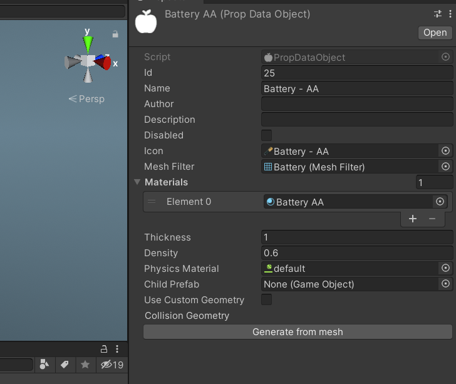Collapse the Materials foldout arrow
The width and height of the screenshot is (456, 384).
point(137,182)
